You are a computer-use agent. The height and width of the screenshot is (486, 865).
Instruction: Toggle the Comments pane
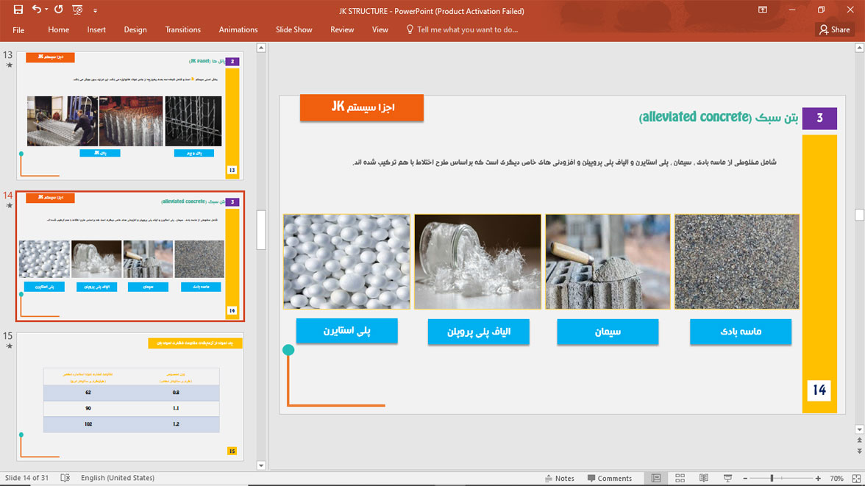[610, 478]
